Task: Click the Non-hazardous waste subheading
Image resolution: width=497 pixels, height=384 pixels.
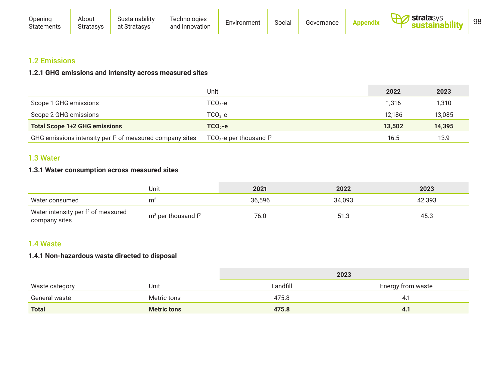Action: (103, 256)
